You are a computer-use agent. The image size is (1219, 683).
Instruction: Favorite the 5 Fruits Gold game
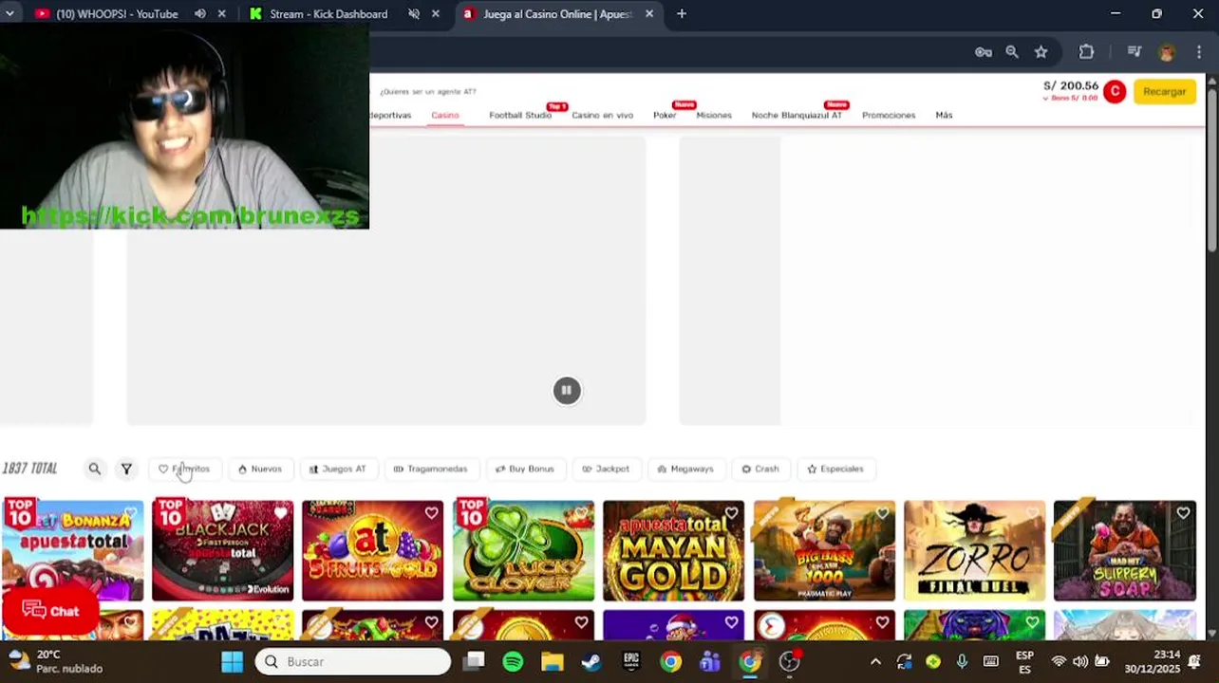[431, 513]
